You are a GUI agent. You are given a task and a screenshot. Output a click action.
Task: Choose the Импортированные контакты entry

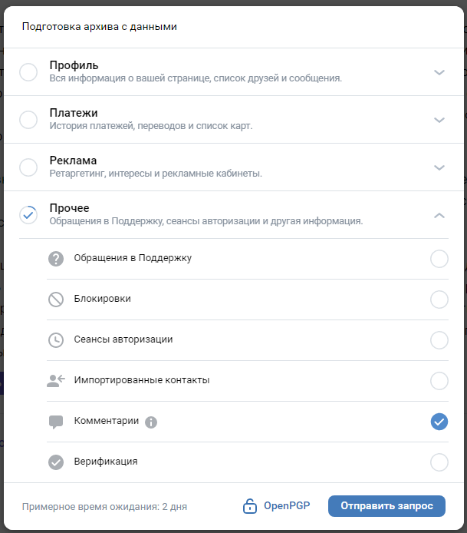click(x=248, y=381)
